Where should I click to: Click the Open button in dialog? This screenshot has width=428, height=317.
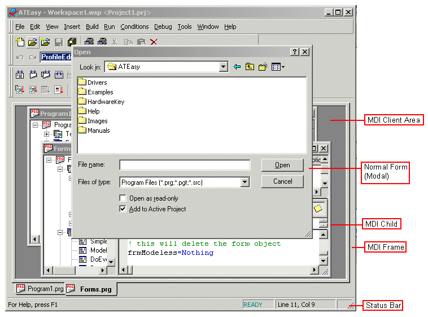click(x=282, y=165)
